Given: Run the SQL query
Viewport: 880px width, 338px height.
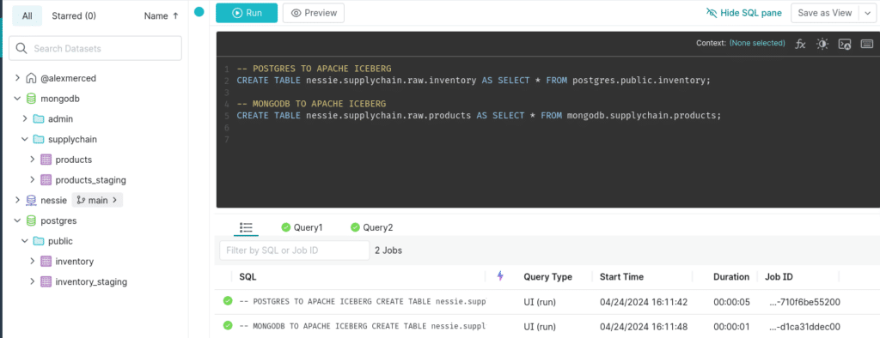Looking at the screenshot, I should (247, 13).
